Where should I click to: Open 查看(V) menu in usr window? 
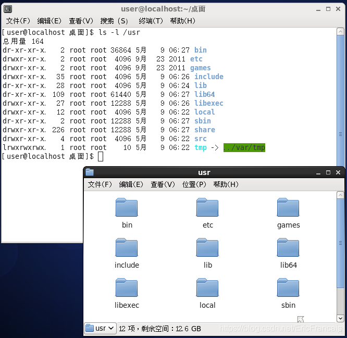click(163, 184)
